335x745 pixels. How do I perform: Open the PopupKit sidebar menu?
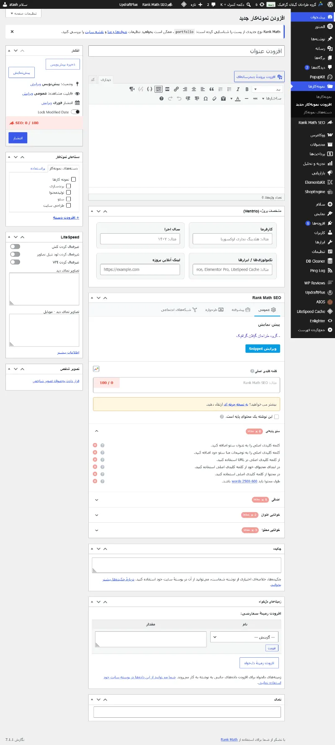click(312, 77)
